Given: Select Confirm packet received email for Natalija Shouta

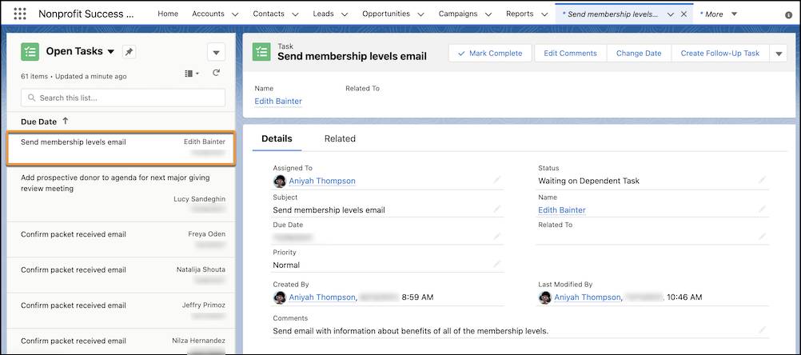Looking at the screenshot, I should point(121,275).
